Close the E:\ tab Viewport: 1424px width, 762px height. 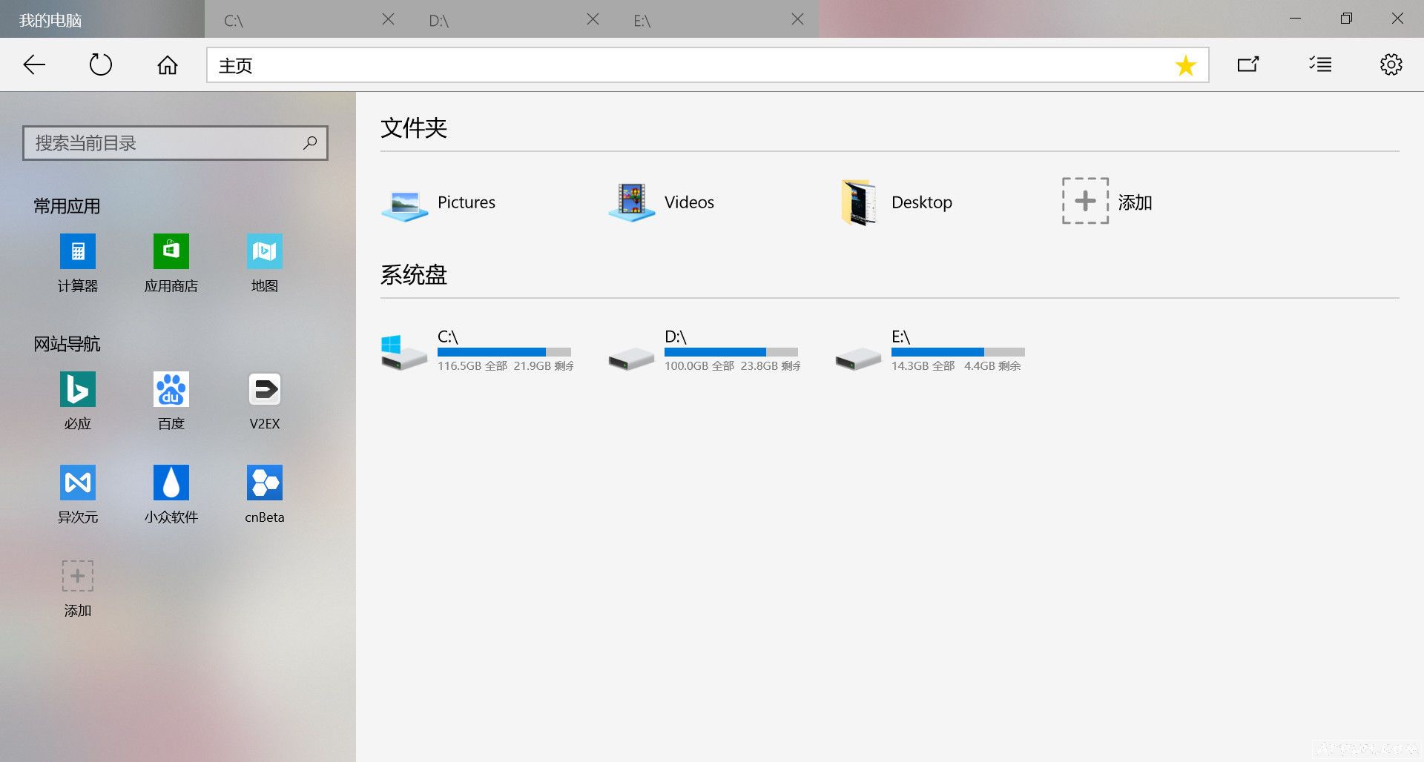click(797, 19)
